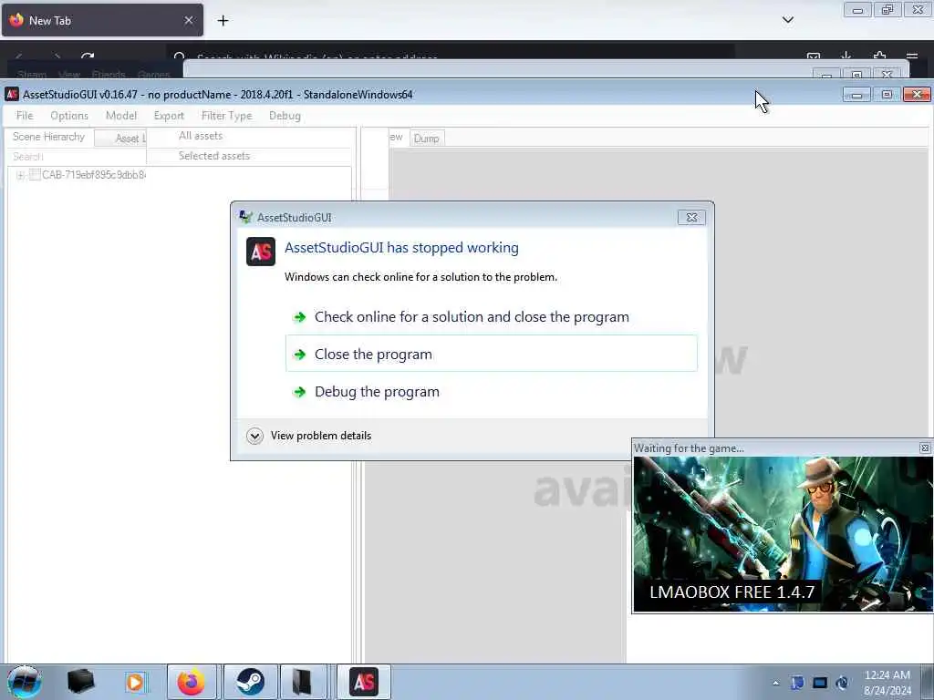Open the Windows Start menu
Screen dimensions: 934x700
pos(24,682)
